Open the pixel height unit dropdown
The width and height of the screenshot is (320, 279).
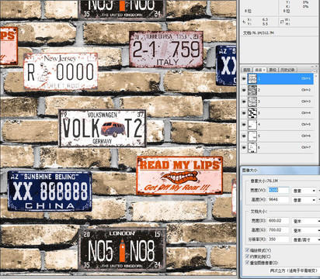(x=304, y=200)
